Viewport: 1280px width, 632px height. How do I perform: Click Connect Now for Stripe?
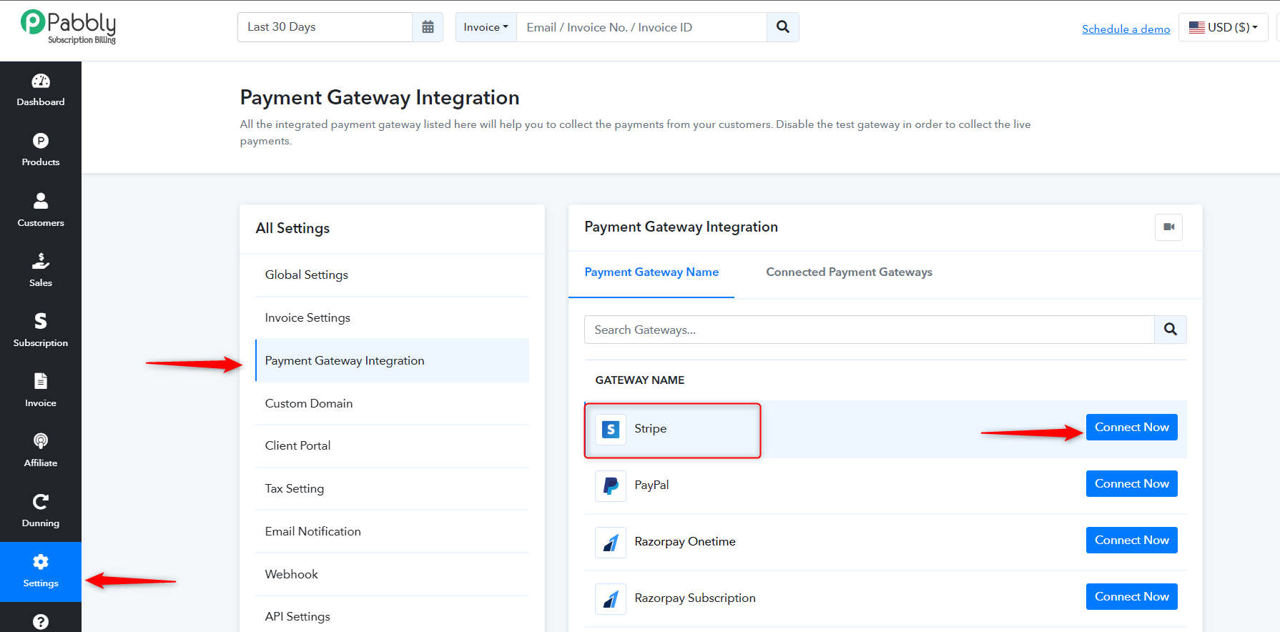point(1131,428)
